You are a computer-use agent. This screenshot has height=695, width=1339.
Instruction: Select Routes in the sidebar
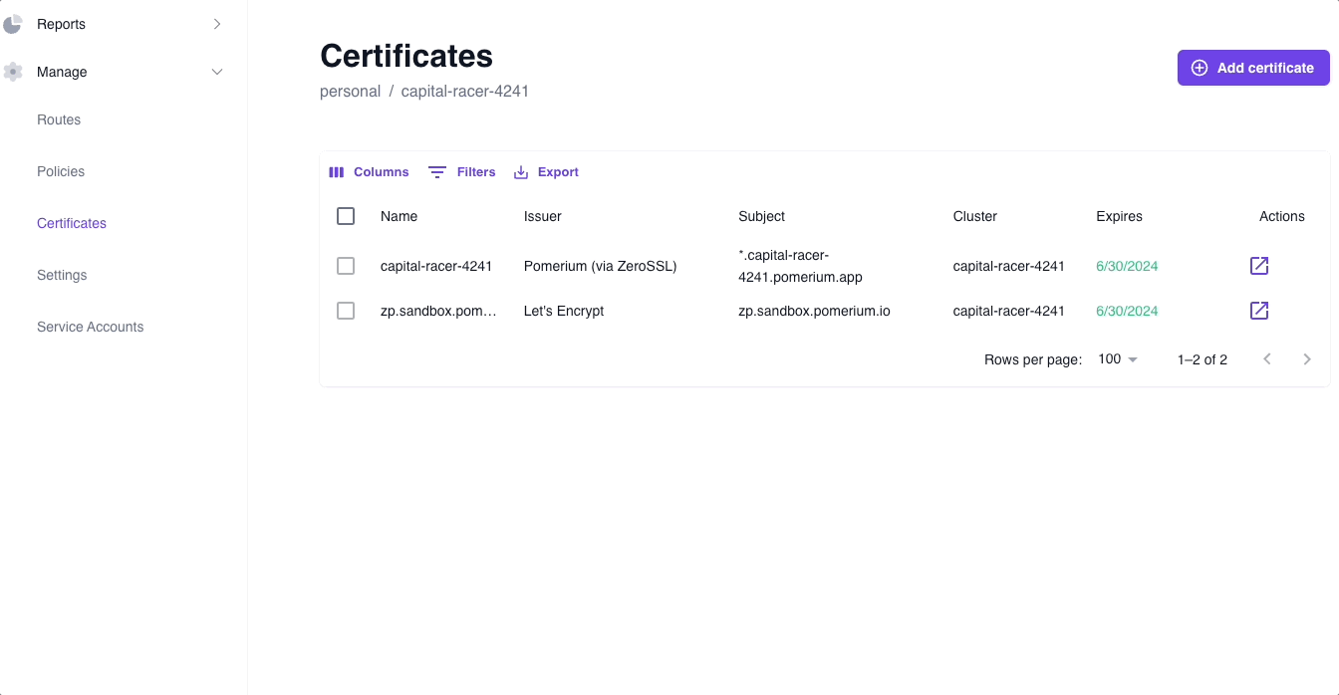point(59,119)
